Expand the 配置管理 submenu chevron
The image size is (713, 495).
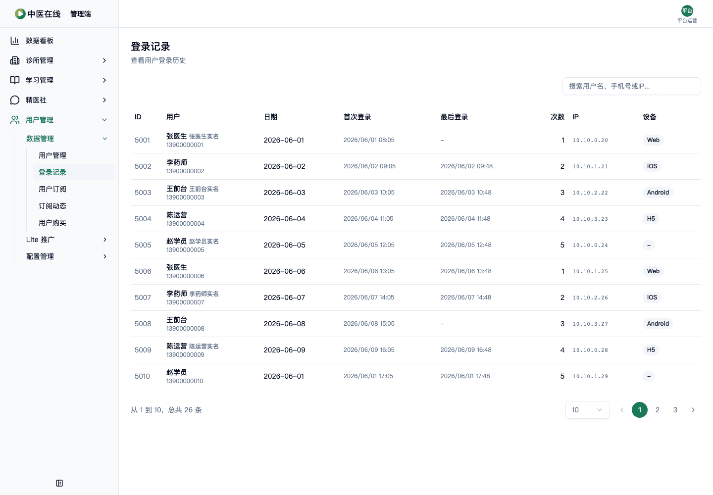tap(105, 256)
